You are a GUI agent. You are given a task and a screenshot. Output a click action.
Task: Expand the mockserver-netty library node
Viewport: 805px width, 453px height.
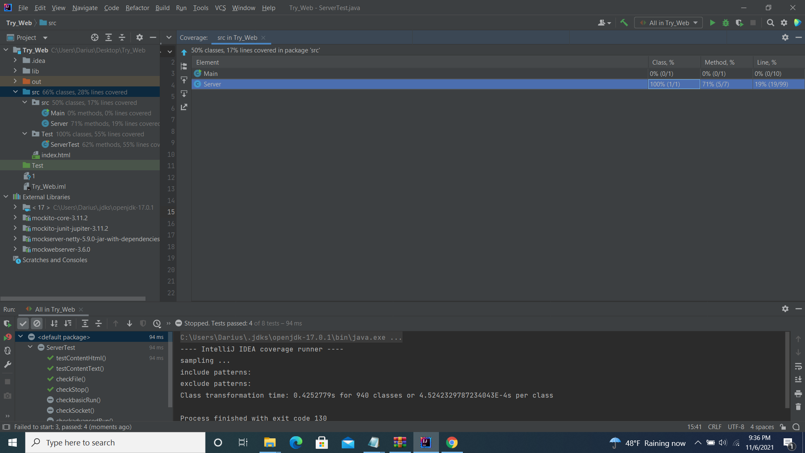pos(15,239)
